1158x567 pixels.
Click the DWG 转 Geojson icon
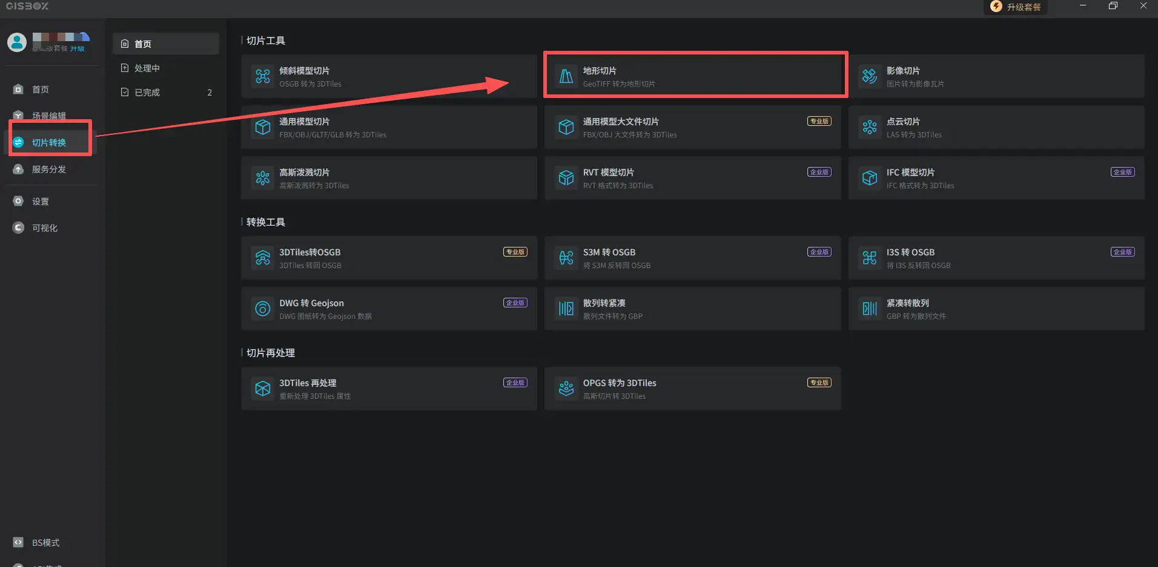tap(263, 309)
